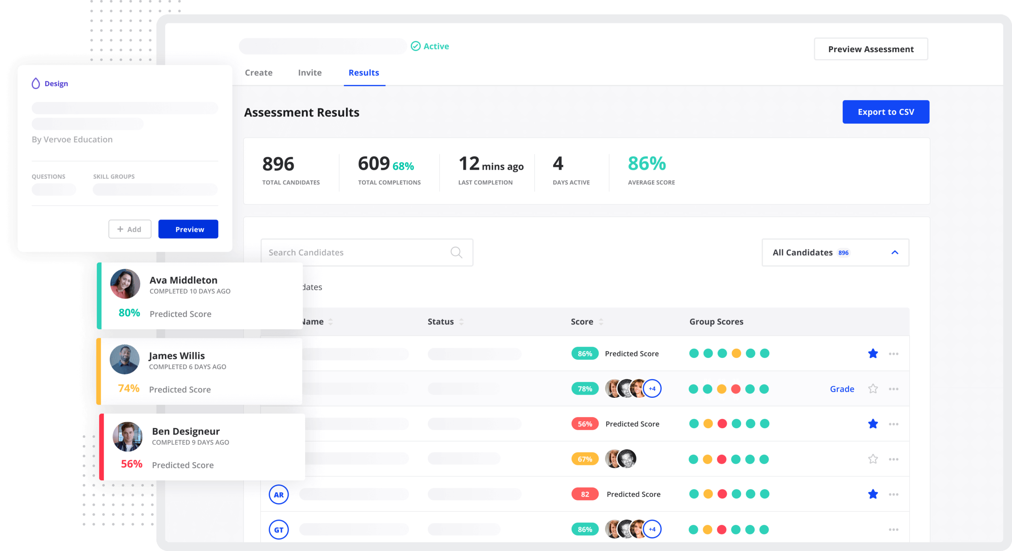The image size is (1012, 551).
Task: Click the red group score dot in 78% row
Action: [x=736, y=389]
